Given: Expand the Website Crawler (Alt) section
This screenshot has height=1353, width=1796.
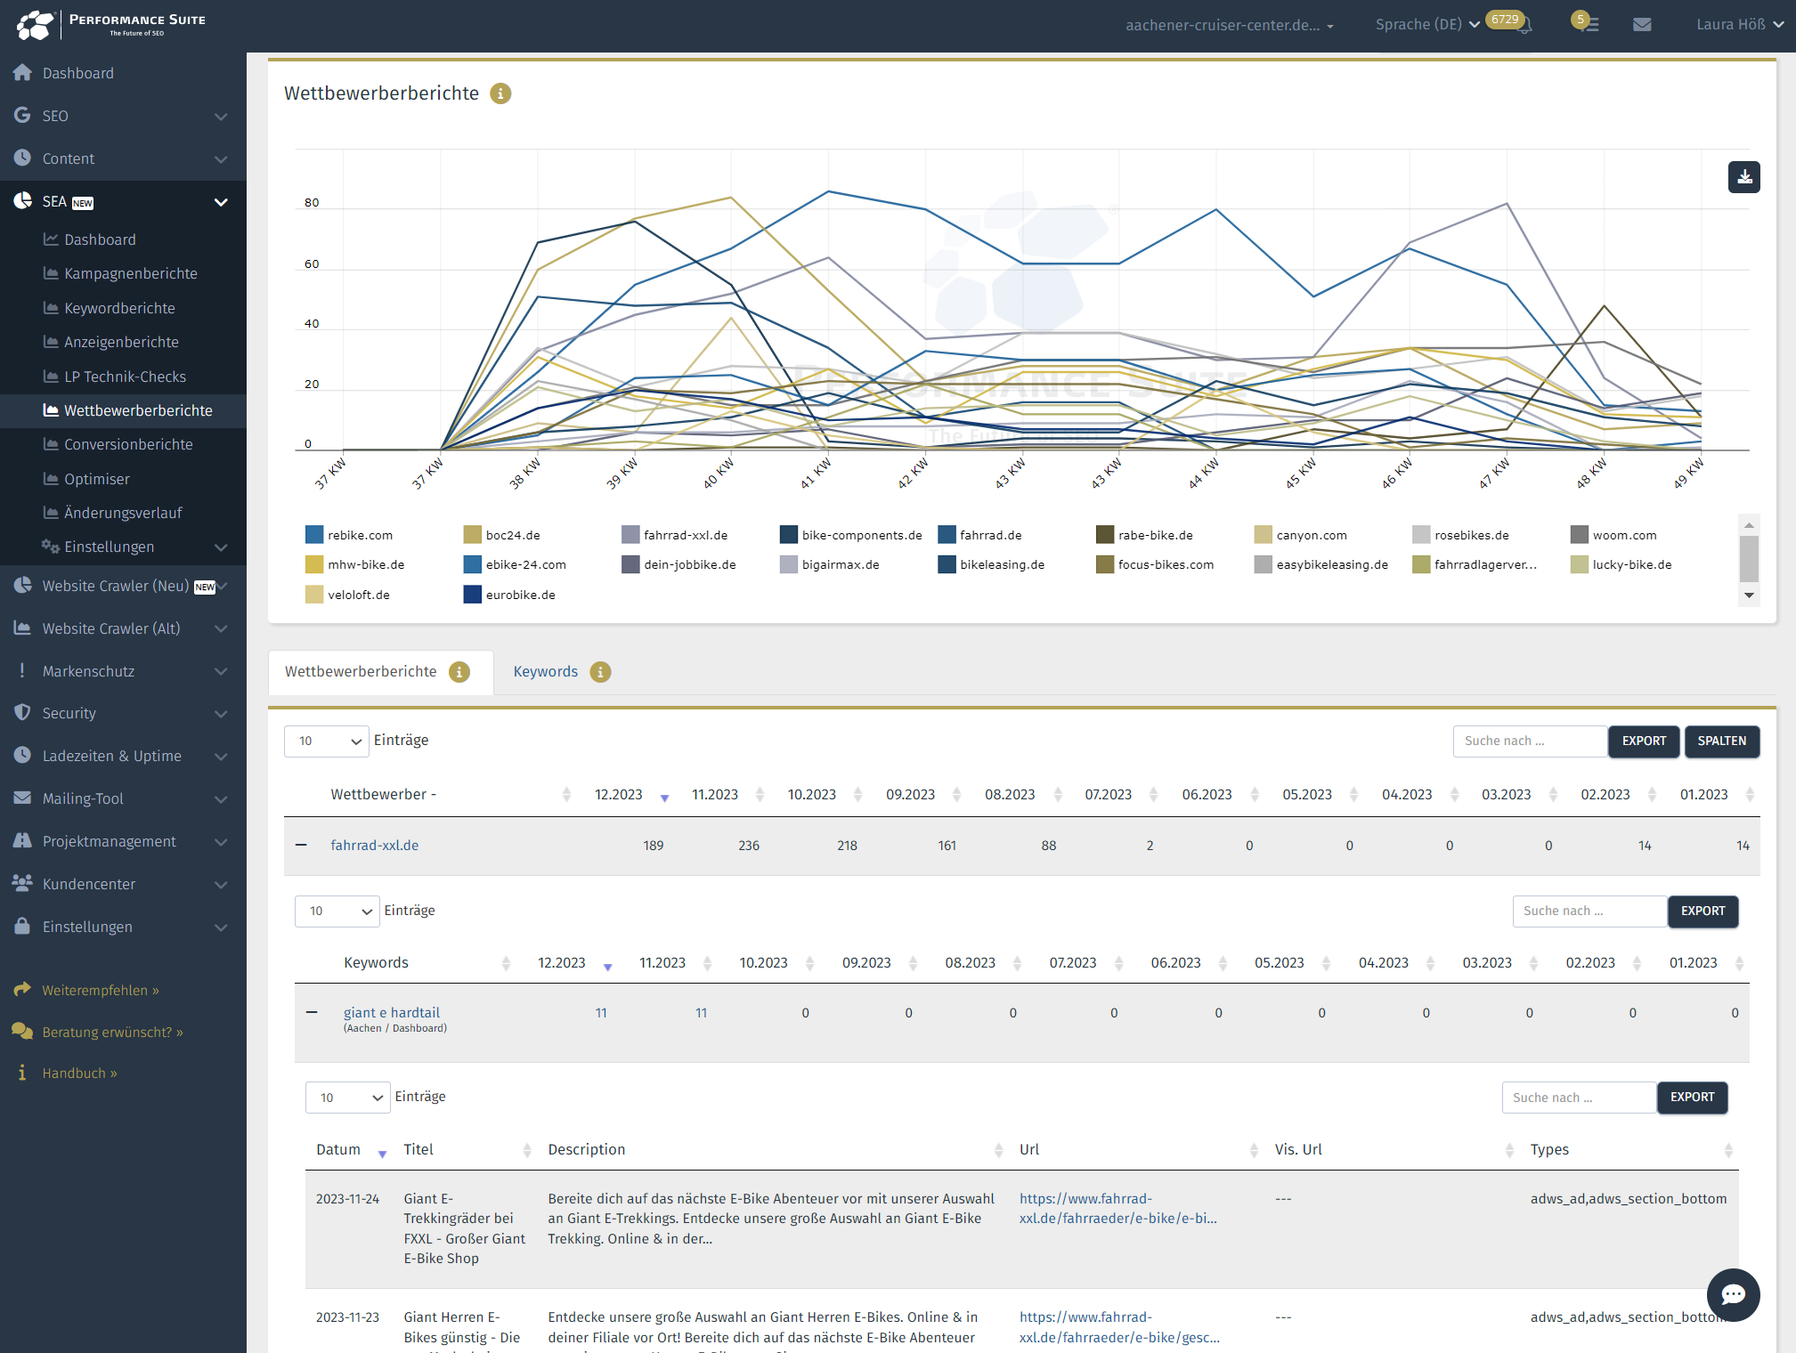Looking at the screenshot, I should click(123, 628).
